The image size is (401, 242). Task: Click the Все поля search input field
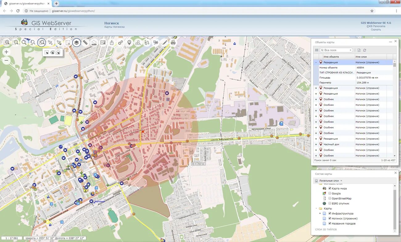click(336, 50)
